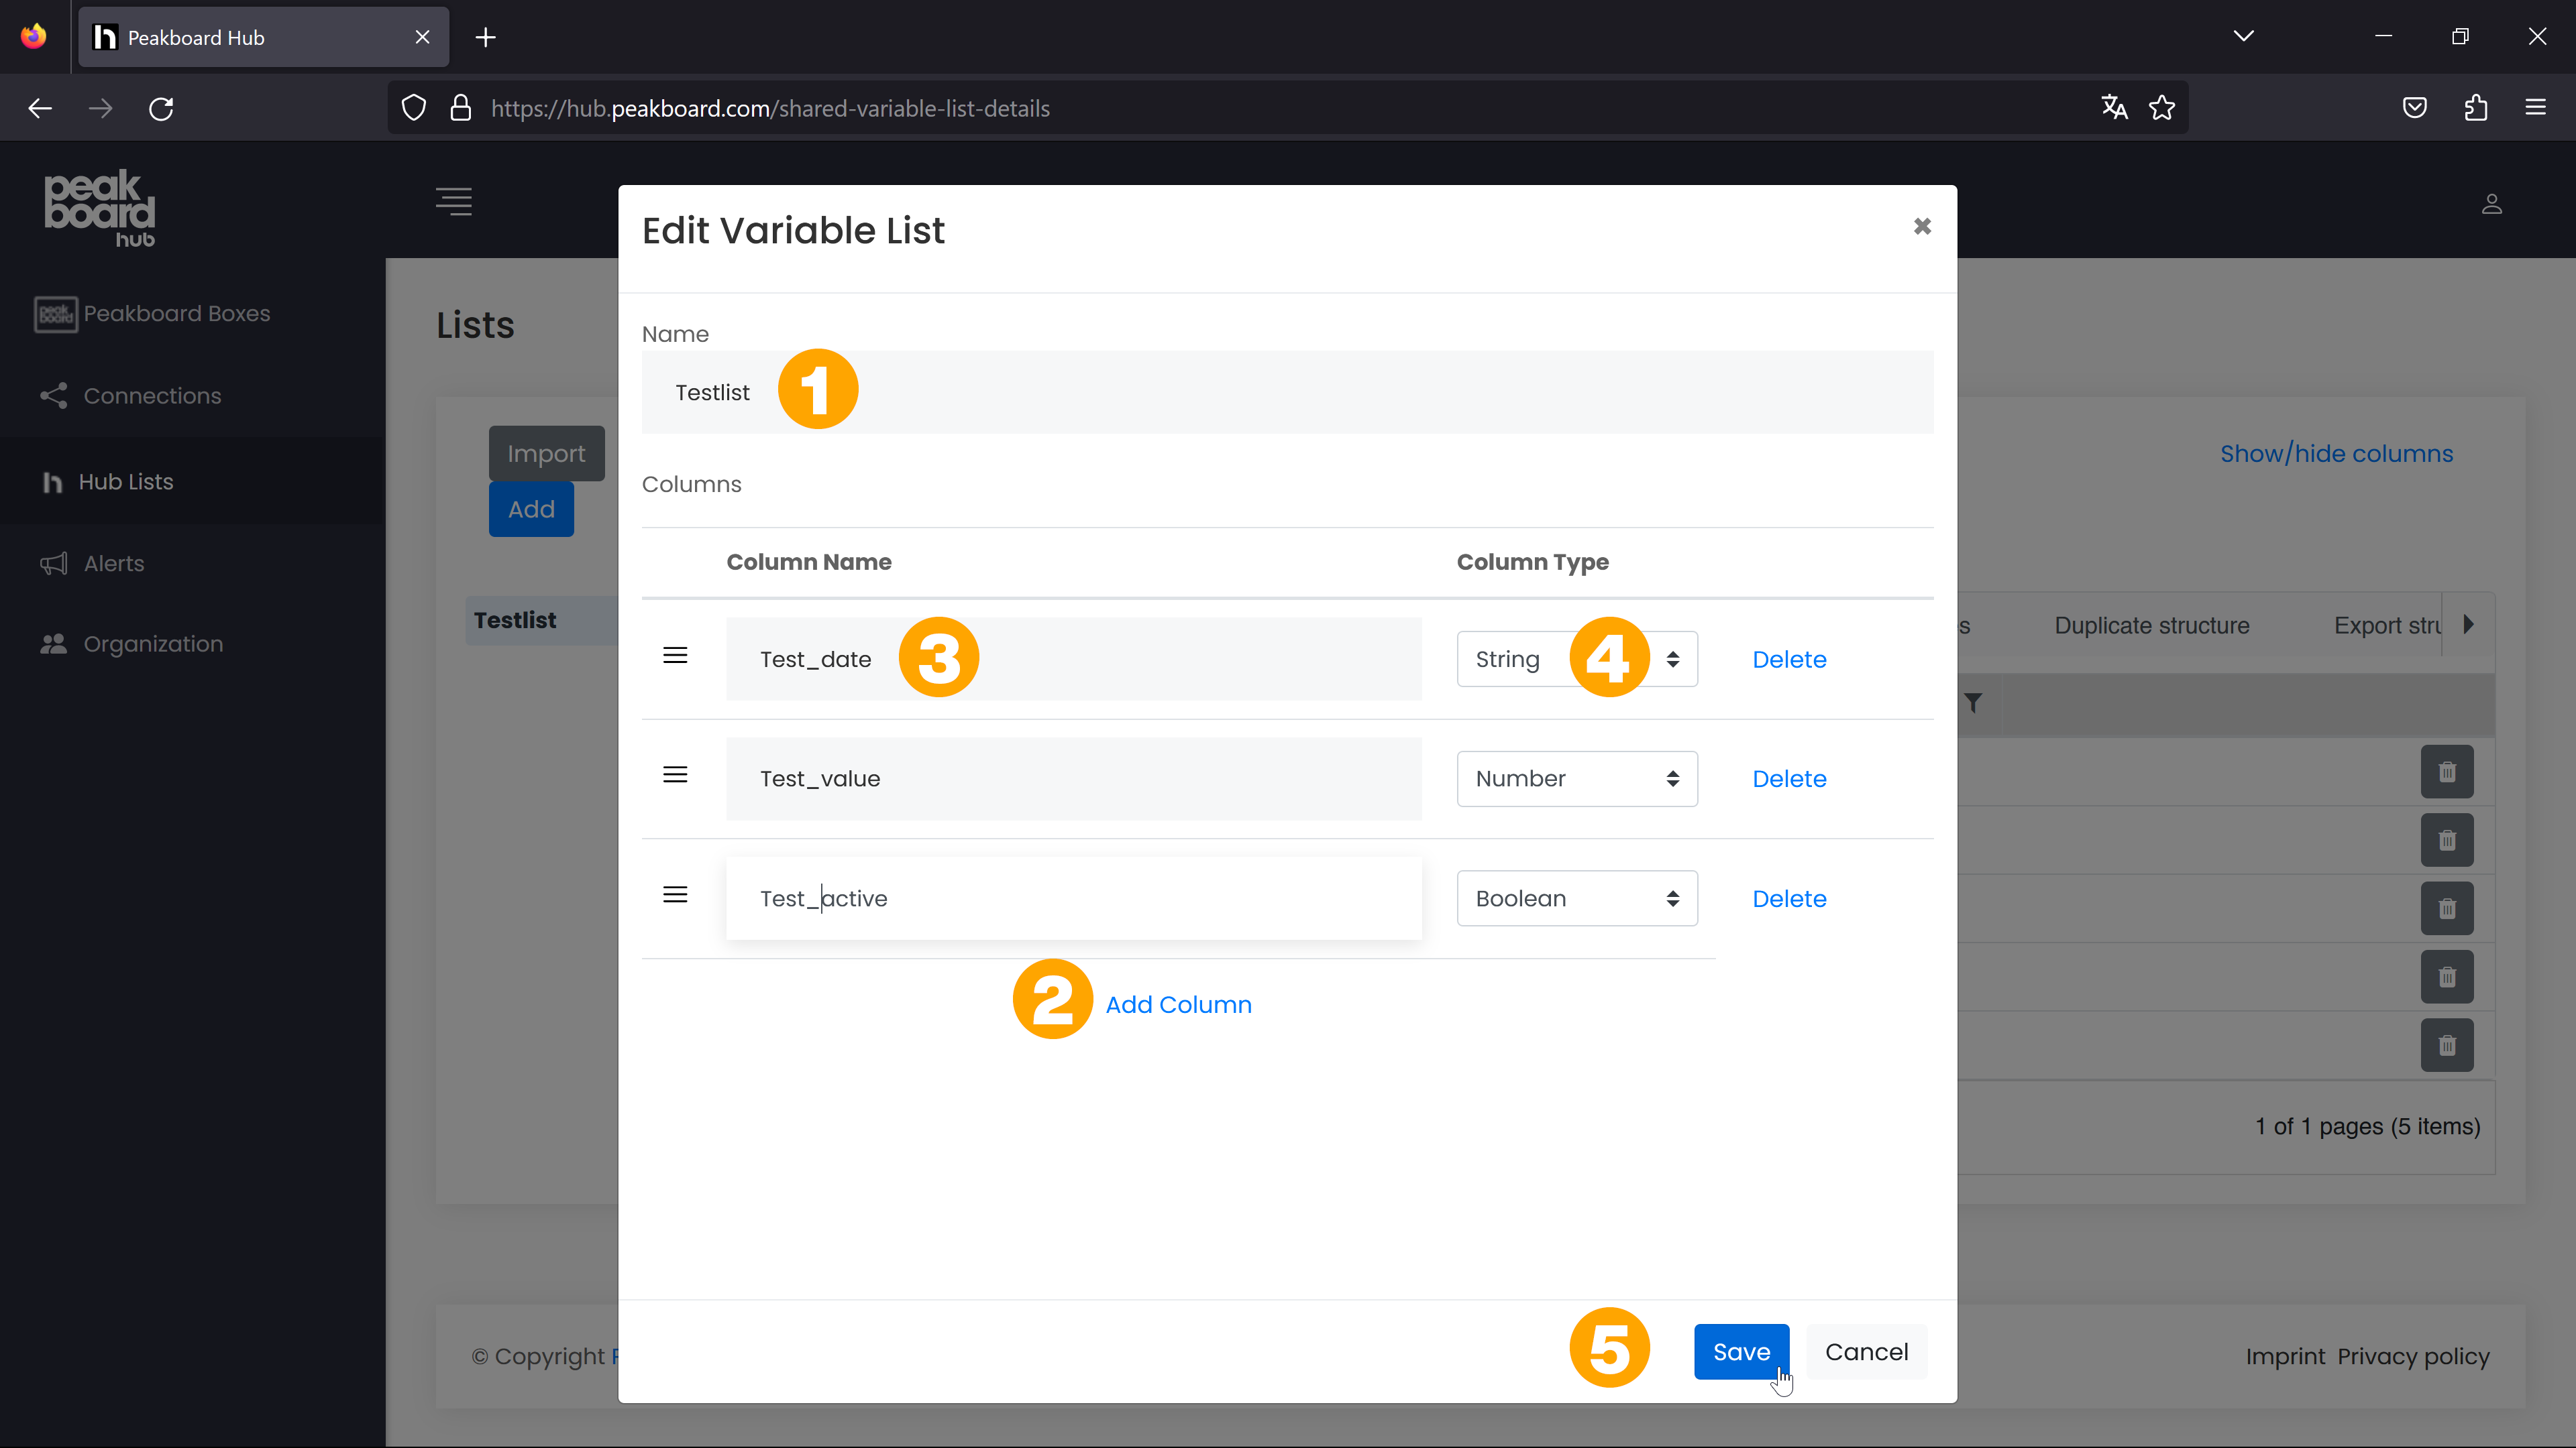Go forward in browser
The width and height of the screenshot is (2576, 1448).
[x=100, y=108]
